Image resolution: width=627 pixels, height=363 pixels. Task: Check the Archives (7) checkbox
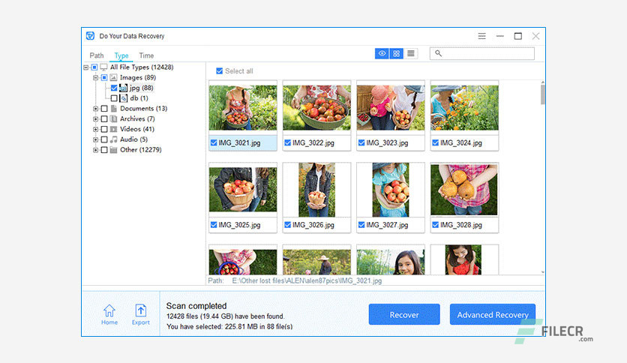click(104, 118)
